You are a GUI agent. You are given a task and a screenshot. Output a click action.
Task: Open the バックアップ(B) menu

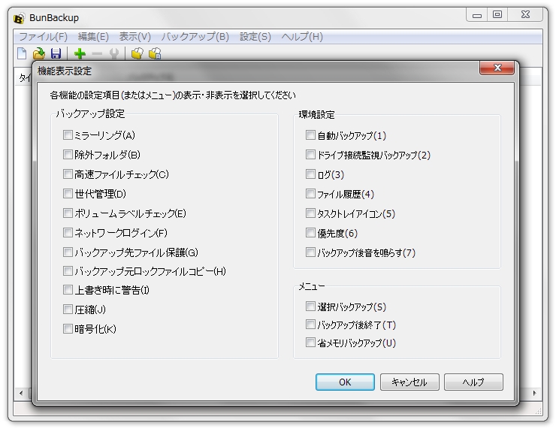point(195,37)
